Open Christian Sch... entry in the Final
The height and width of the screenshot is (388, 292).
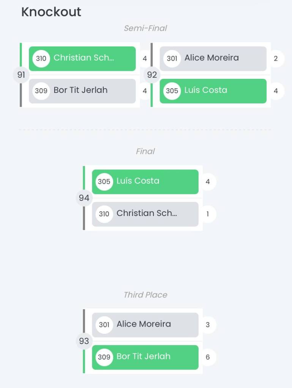pyautogui.click(x=147, y=214)
